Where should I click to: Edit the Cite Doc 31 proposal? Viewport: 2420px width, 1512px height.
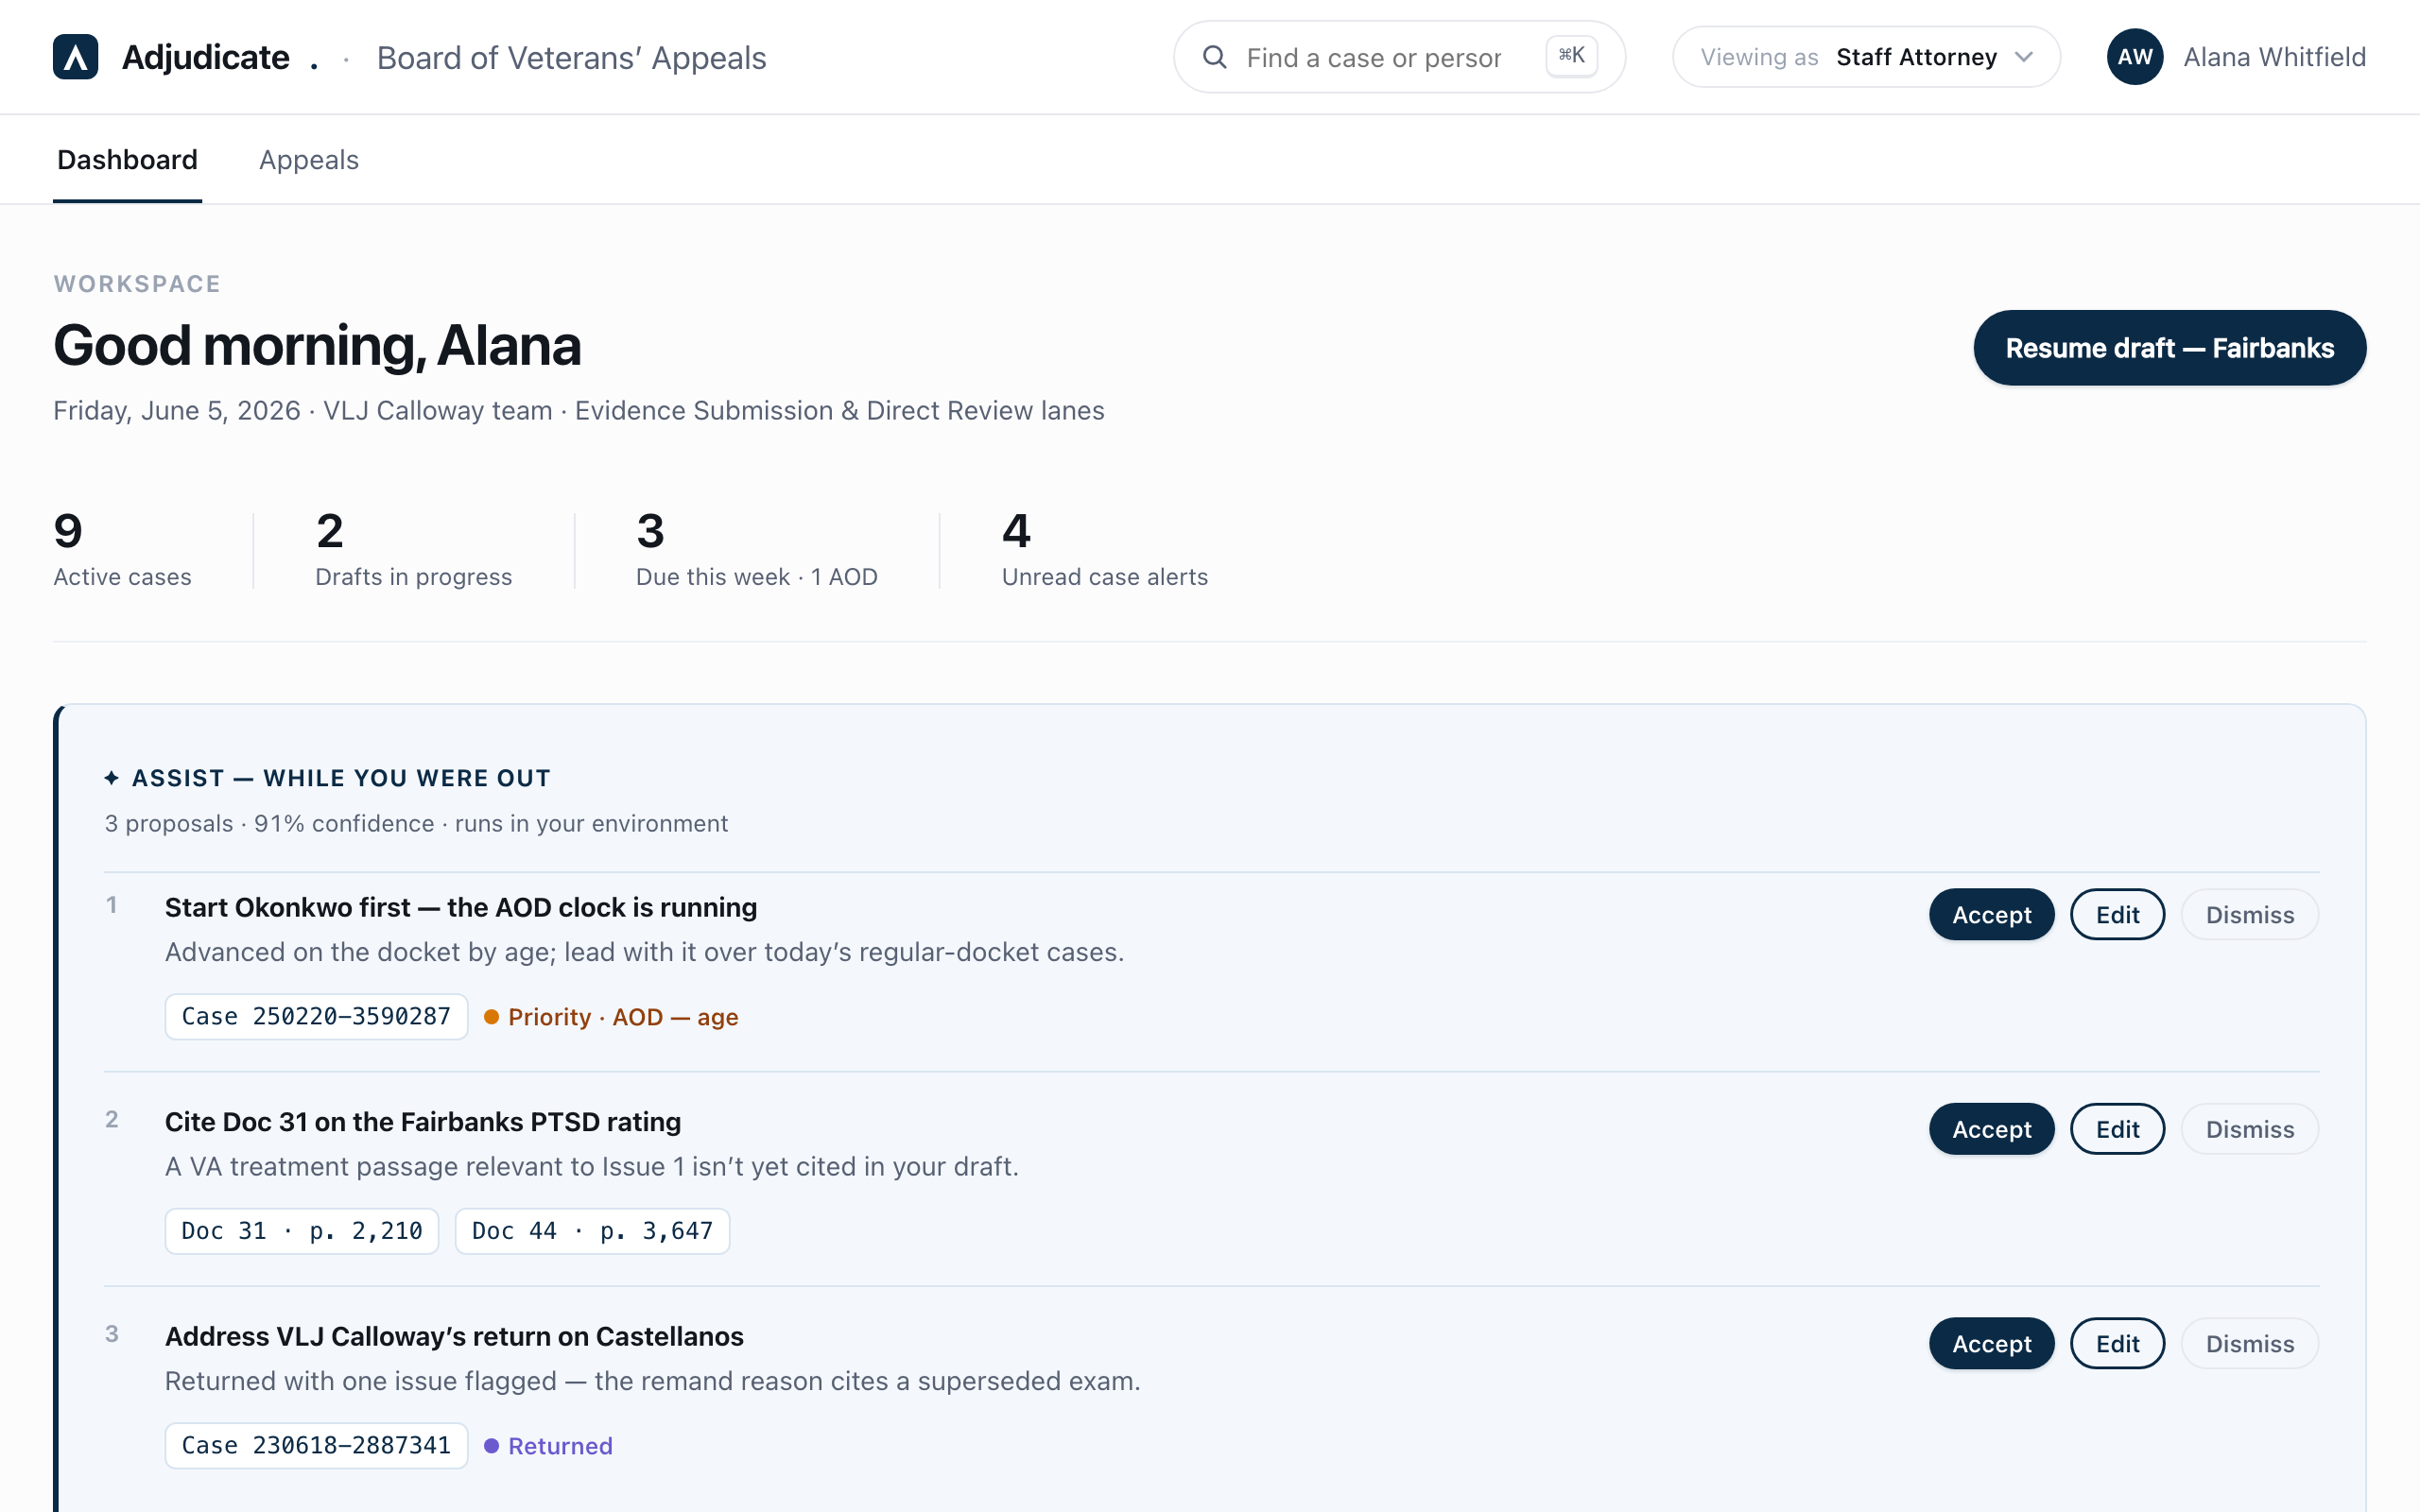click(2117, 1129)
